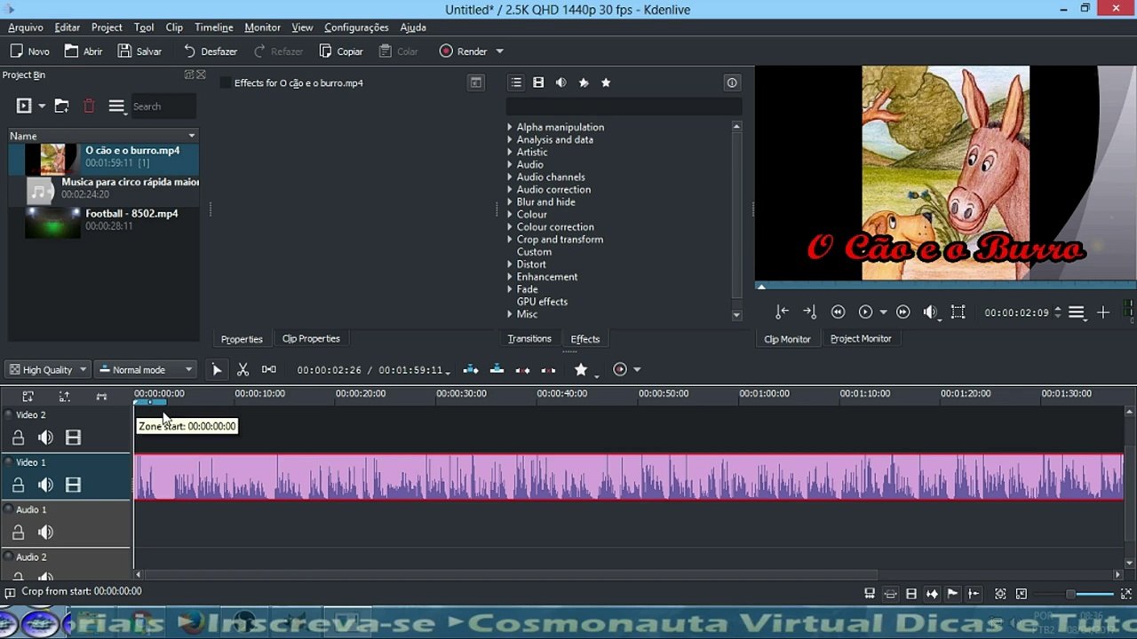Show audio effects speaker icon
The image size is (1137, 639).
point(561,83)
